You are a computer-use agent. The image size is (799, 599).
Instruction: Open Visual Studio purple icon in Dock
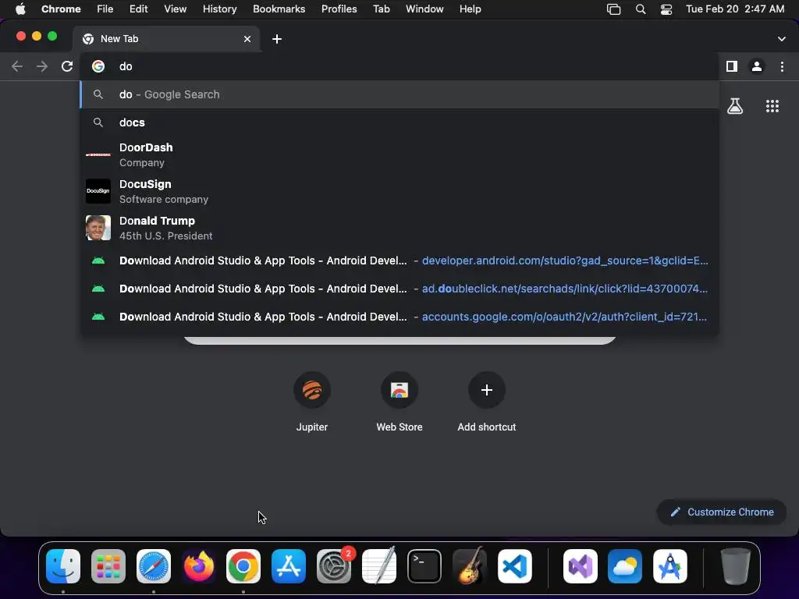(581, 566)
